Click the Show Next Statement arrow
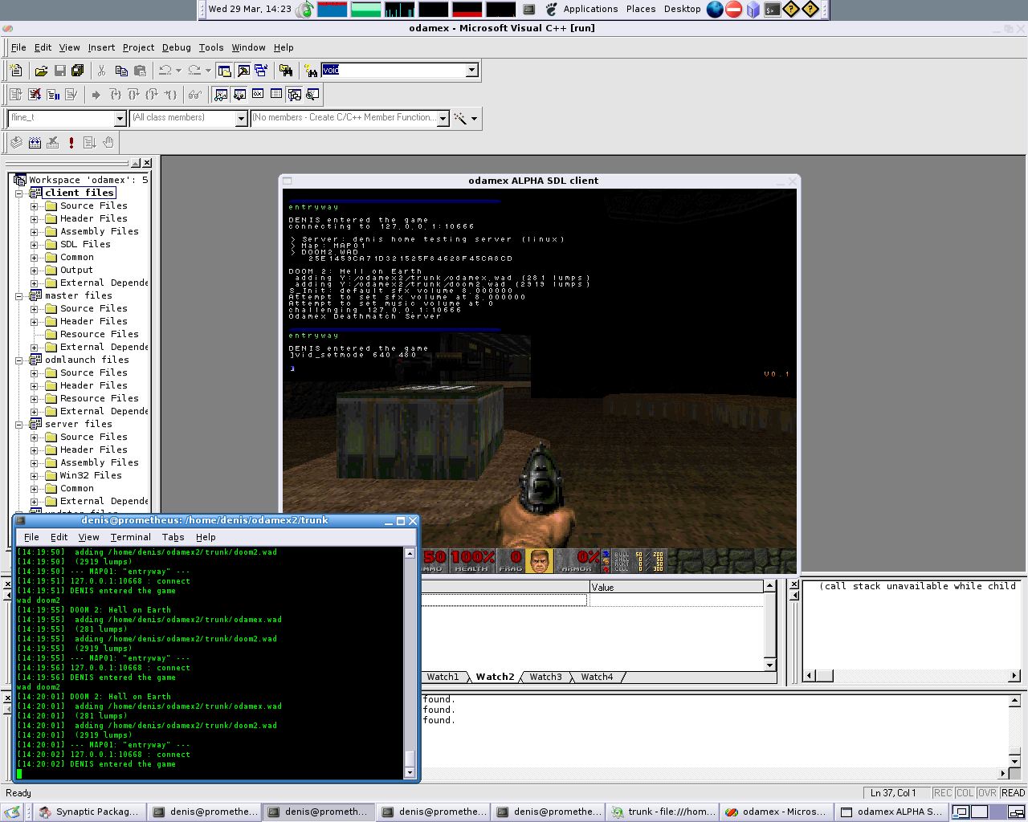The height and width of the screenshot is (822, 1028). (96, 95)
